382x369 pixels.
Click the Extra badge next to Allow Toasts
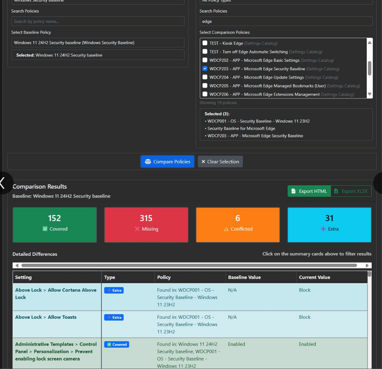tap(114, 317)
